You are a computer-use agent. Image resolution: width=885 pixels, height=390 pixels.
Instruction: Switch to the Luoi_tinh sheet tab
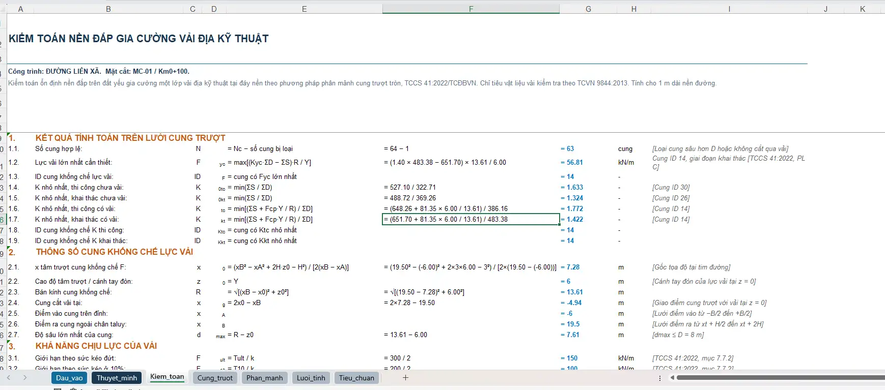click(311, 378)
